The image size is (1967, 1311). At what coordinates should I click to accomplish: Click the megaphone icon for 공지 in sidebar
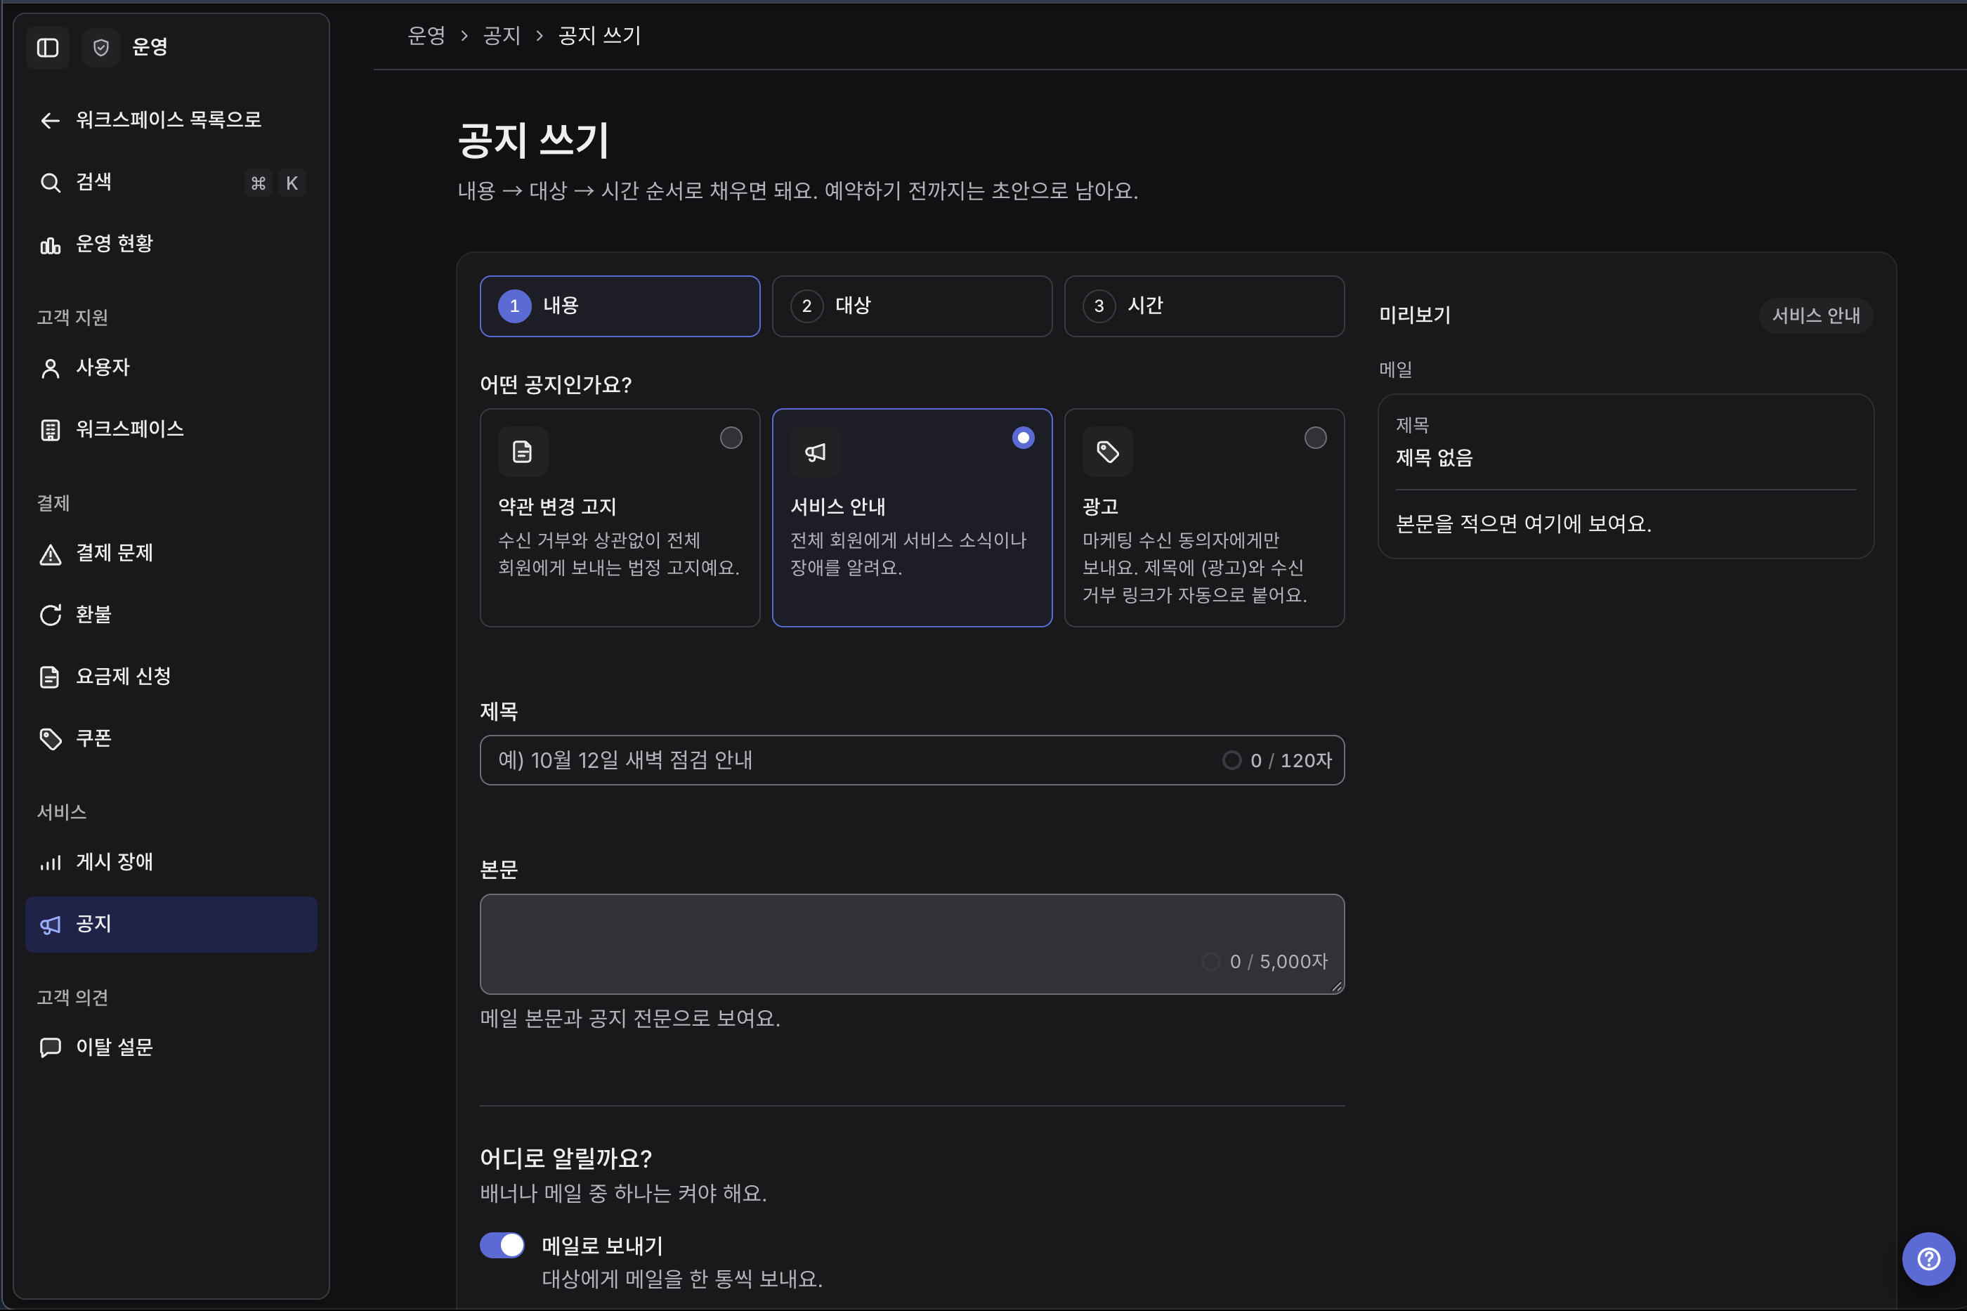point(50,924)
